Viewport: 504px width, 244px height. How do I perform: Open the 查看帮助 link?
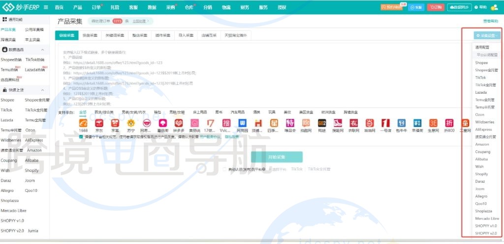click(490, 21)
